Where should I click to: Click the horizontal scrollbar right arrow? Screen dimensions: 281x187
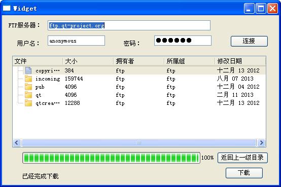pyautogui.click(x=261, y=143)
